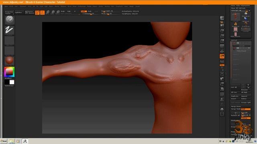Select the white main color swatch

[x=12, y=82]
